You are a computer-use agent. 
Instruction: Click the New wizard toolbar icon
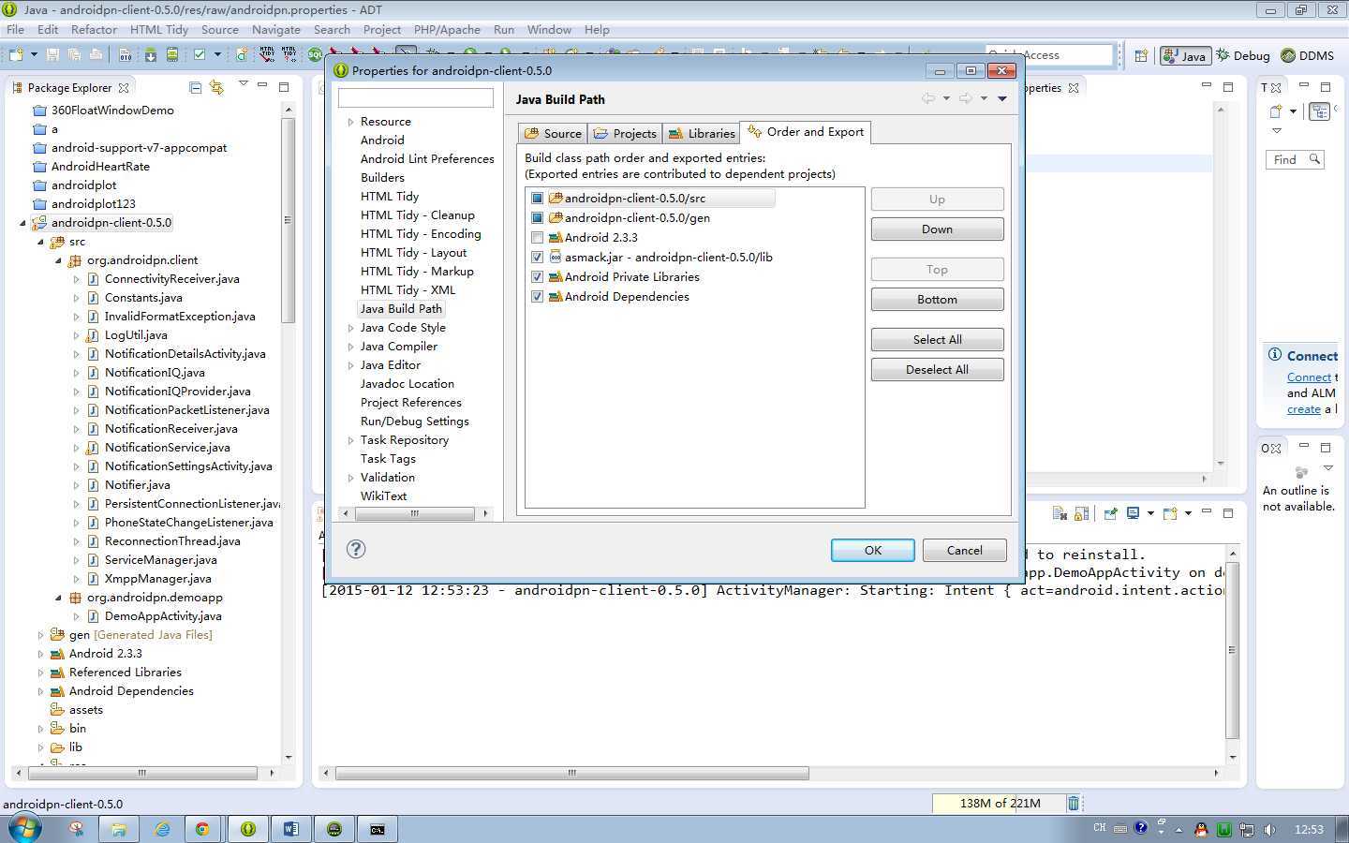point(17,55)
